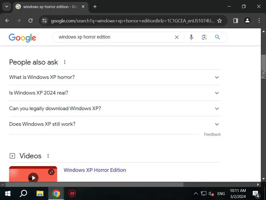Bookmark this page with the star icon
The width and height of the screenshot is (266, 200).
click(x=220, y=21)
